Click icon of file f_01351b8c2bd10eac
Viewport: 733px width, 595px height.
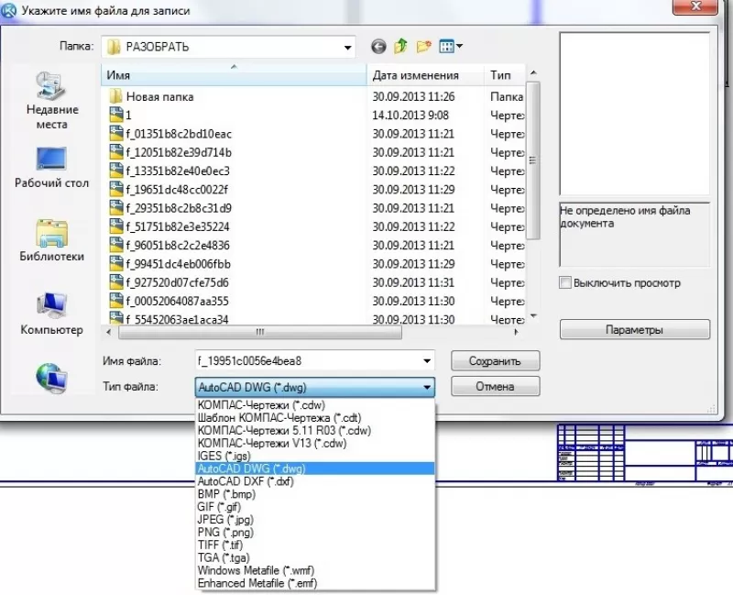[x=116, y=134]
